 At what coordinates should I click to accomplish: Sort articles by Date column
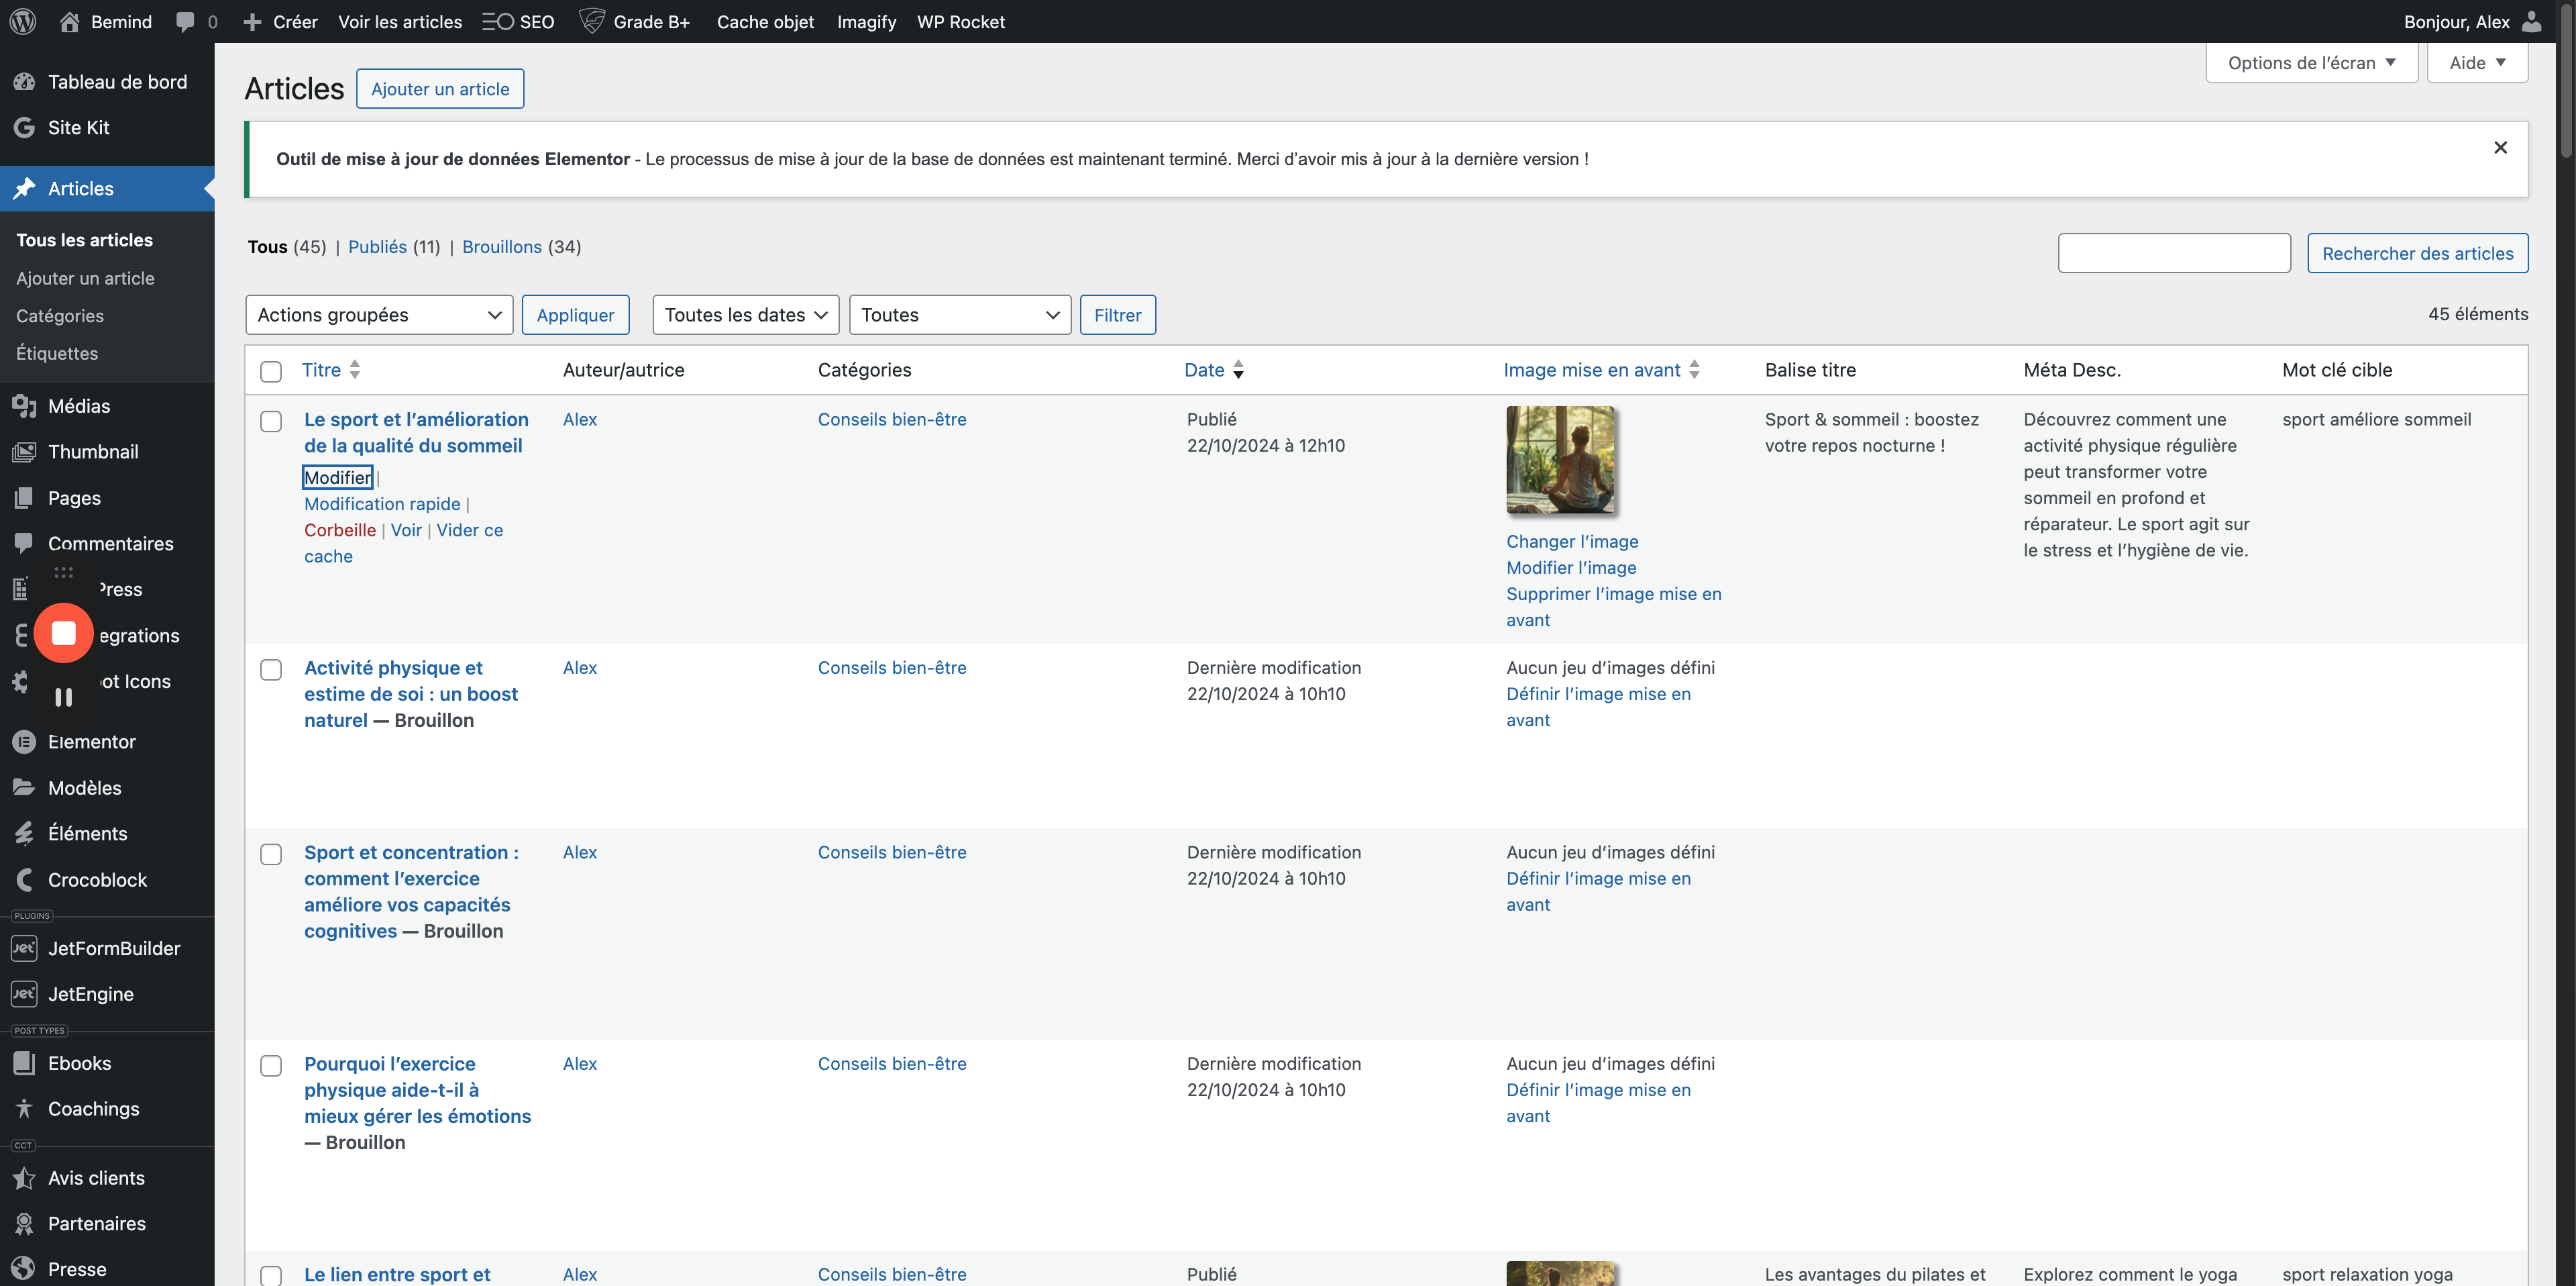coord(1214,369)
